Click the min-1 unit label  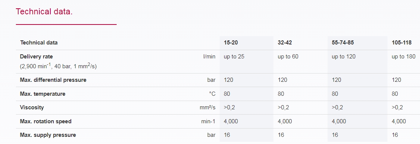pos(208,121)
